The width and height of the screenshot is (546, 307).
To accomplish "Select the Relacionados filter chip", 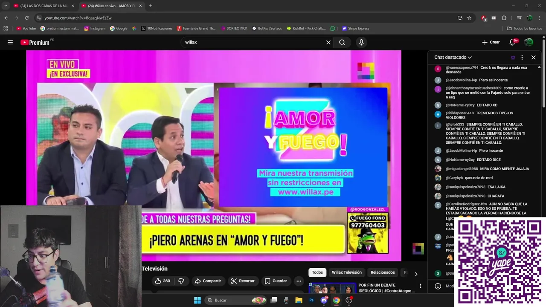I will click(383, 272).
